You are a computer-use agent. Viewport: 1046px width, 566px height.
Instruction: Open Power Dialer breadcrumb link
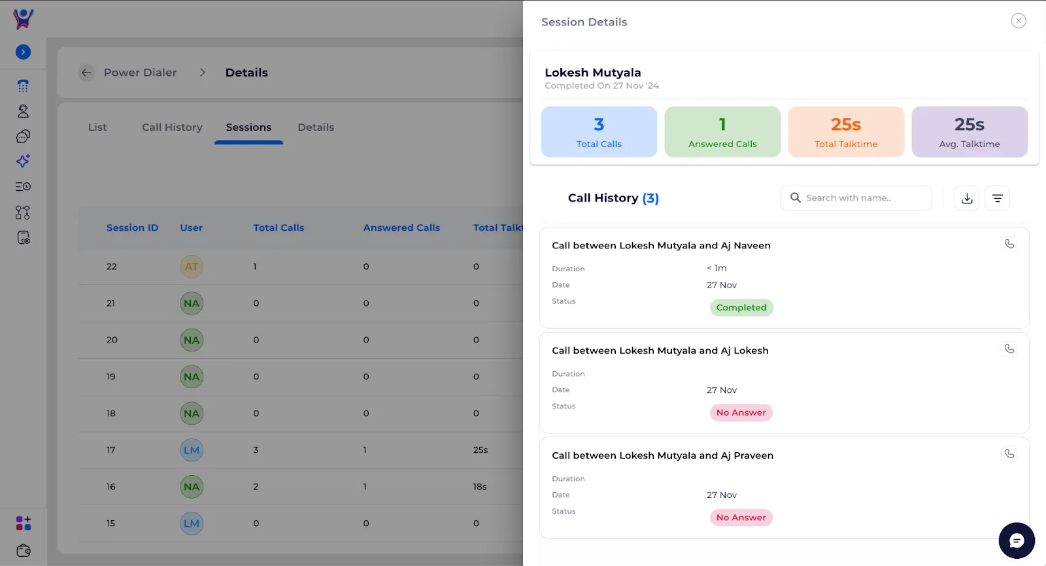click(141, 73)
